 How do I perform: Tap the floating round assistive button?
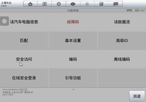(x=4, y=21)
